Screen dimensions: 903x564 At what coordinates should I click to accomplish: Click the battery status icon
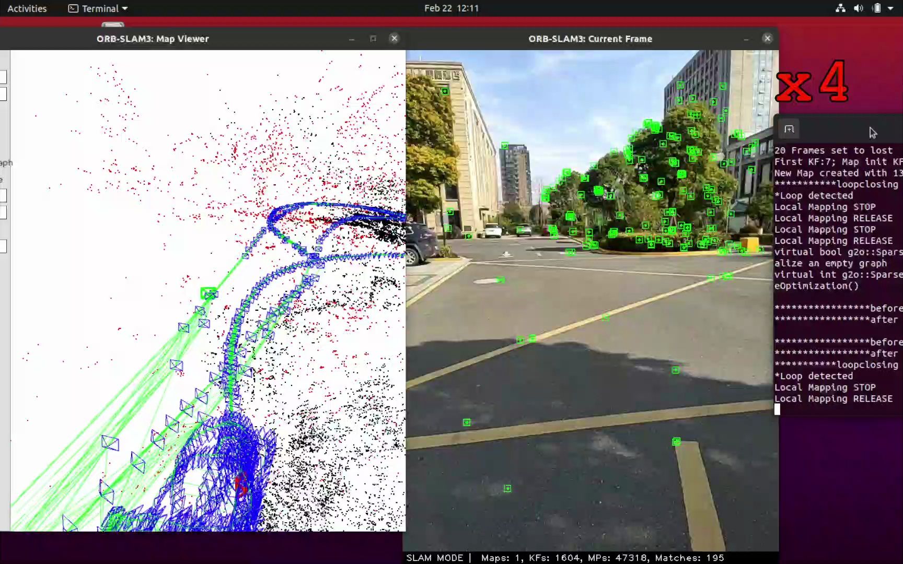877,8
